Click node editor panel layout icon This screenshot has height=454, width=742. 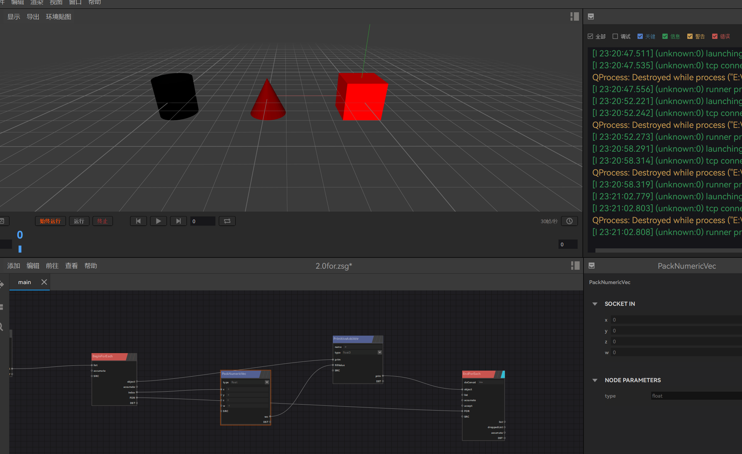point(575,266)
